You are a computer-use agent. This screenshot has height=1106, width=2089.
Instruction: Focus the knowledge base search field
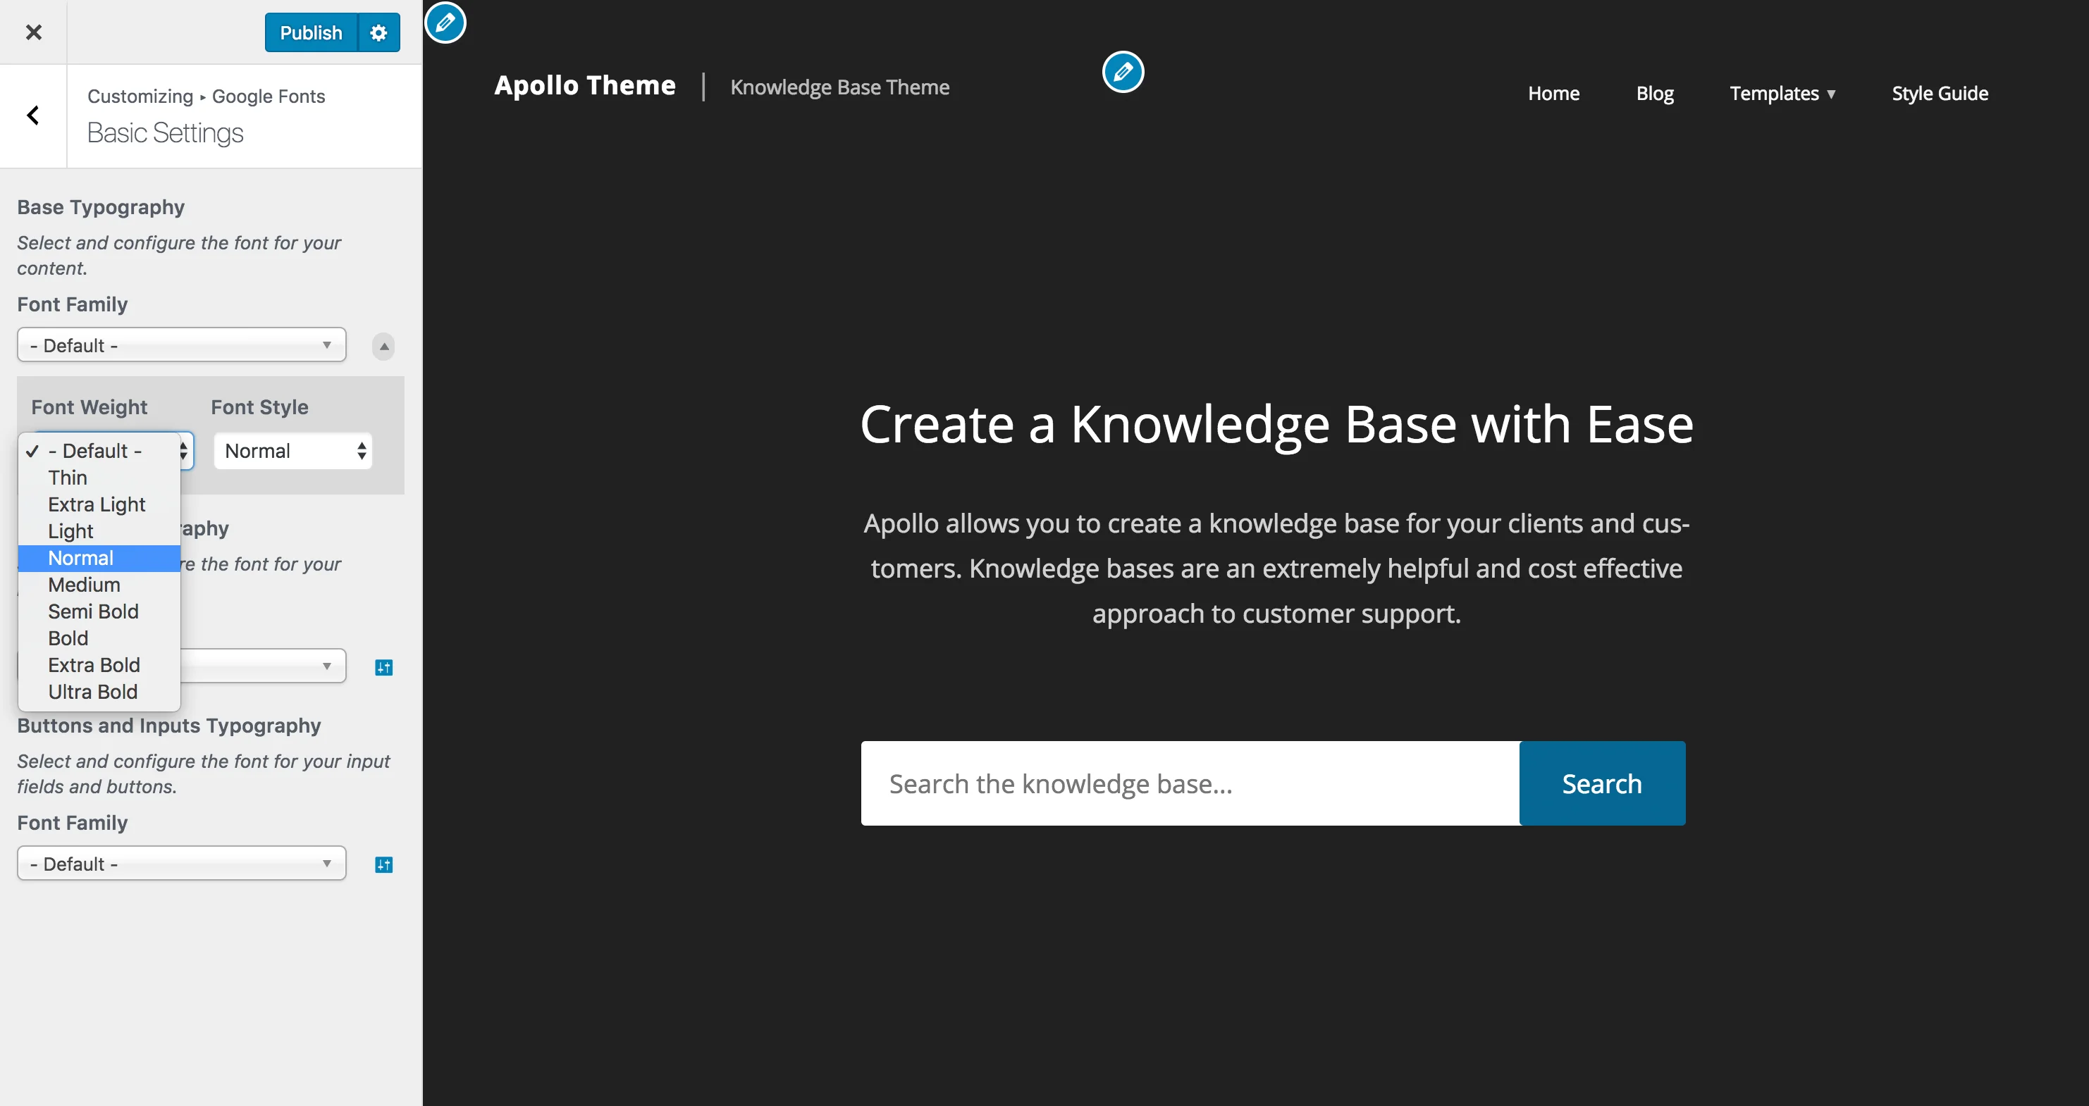pyautogui.click(x=1190, y=783)
